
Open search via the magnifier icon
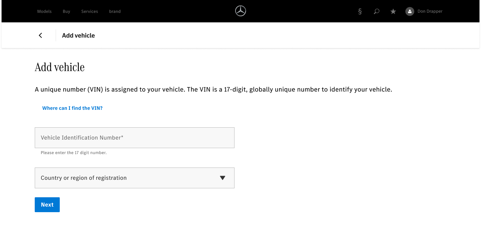(x=376, y=12)
